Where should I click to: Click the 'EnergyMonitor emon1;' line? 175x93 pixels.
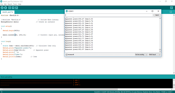10,22
